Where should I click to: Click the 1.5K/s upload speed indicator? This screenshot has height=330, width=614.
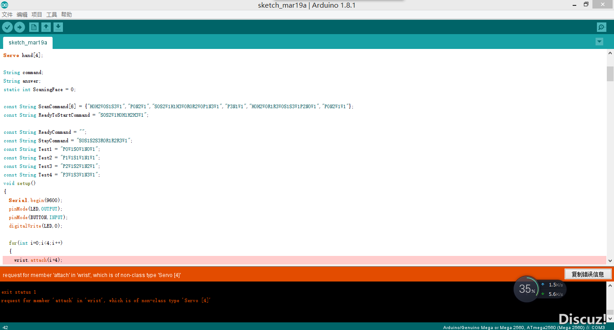tap(552, 285)
